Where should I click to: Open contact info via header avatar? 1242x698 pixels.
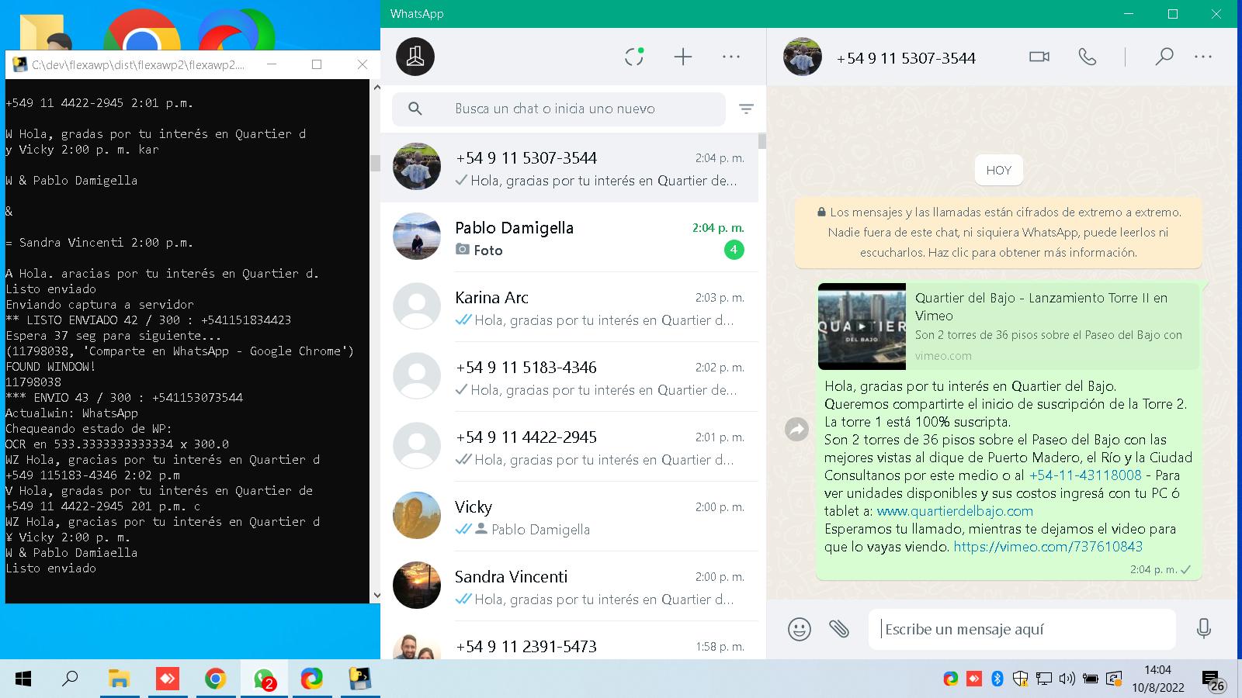803,57
